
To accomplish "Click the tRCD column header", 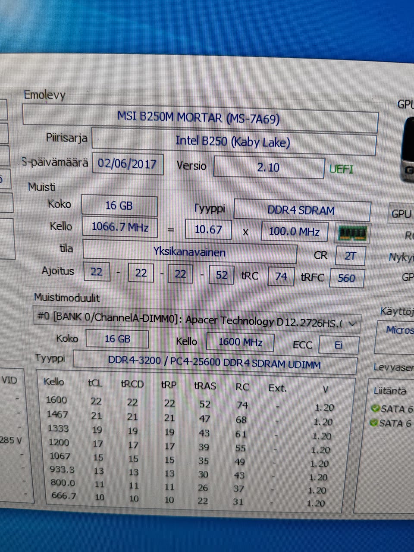I will tap(132, 384).
